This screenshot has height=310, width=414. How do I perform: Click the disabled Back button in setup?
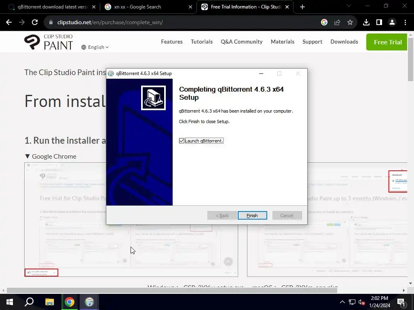click(x=222, y=216)
